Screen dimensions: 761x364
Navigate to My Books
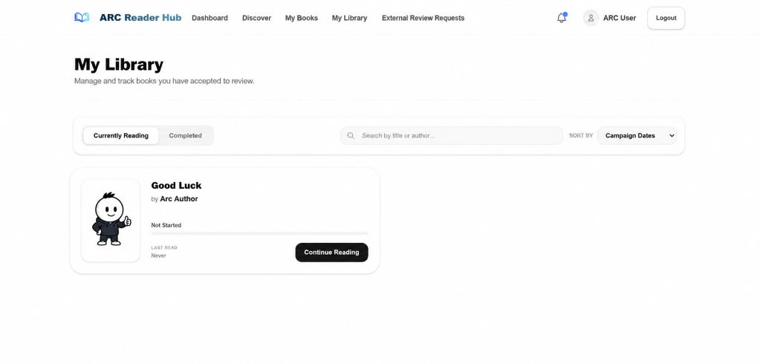pyautogui.click(x=302, y=18)
